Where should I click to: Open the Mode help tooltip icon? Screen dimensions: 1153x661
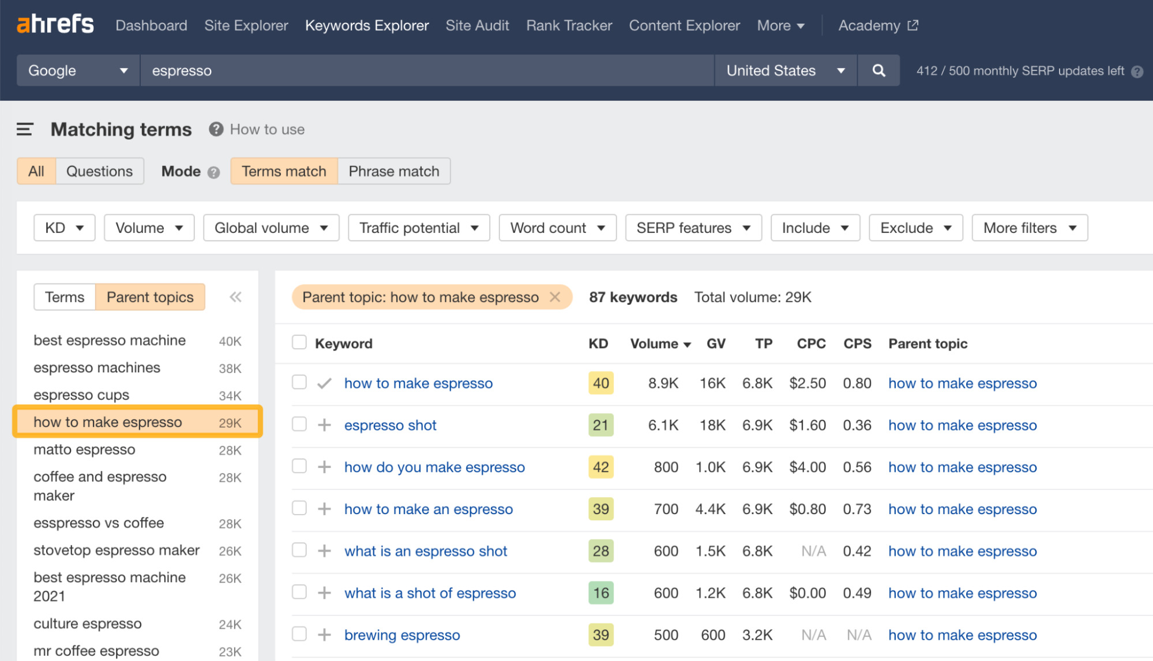(212, 172)
